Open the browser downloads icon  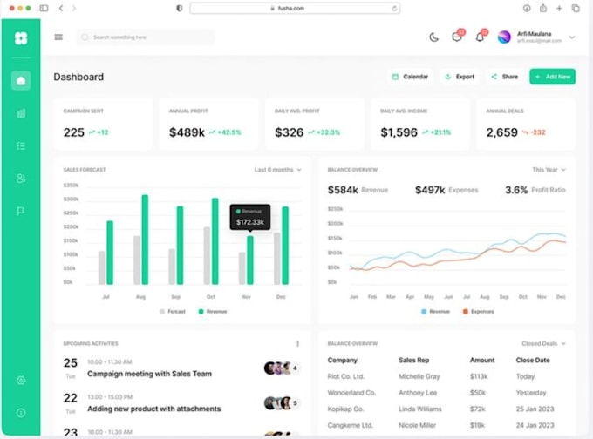click(x=527, y=8)
